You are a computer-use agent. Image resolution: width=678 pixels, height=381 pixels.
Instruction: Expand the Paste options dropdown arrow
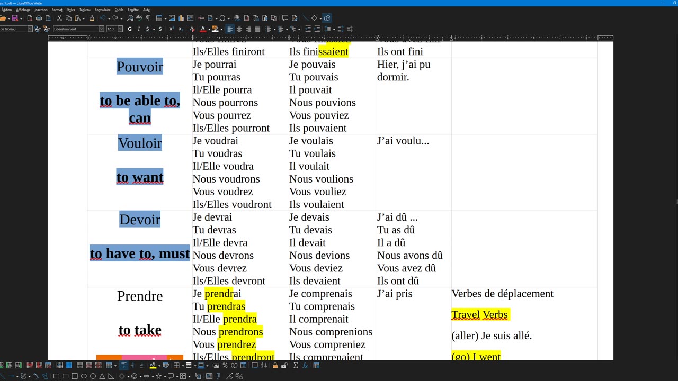pyautogui.click(x=83, y=18)
